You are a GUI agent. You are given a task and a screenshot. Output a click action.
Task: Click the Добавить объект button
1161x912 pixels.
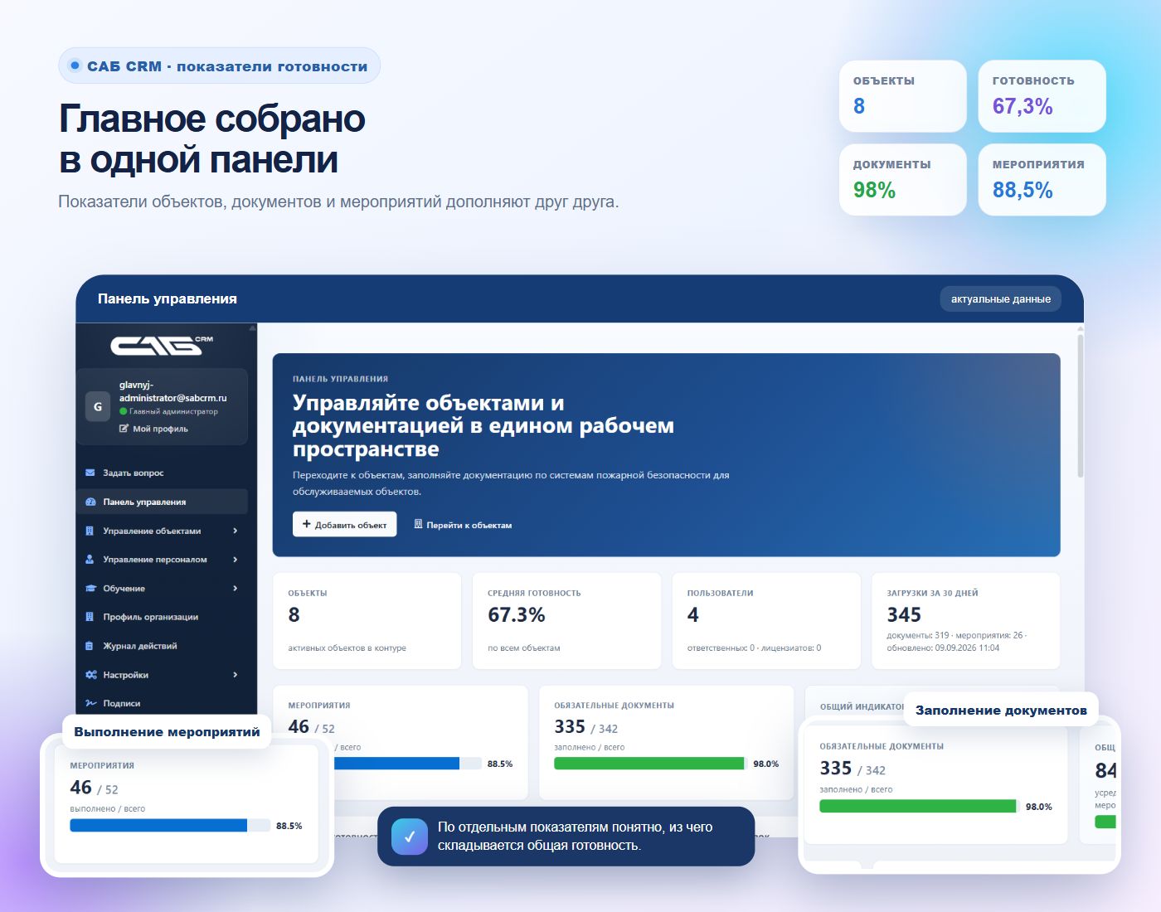click(344, 524)
